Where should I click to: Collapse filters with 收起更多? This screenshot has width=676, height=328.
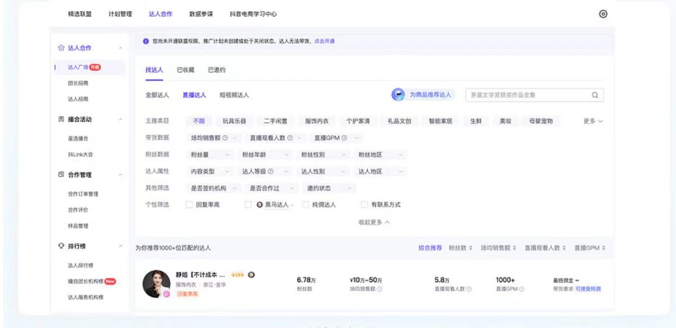374,222
